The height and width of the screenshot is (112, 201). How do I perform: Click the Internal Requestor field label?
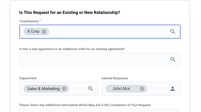115,78
